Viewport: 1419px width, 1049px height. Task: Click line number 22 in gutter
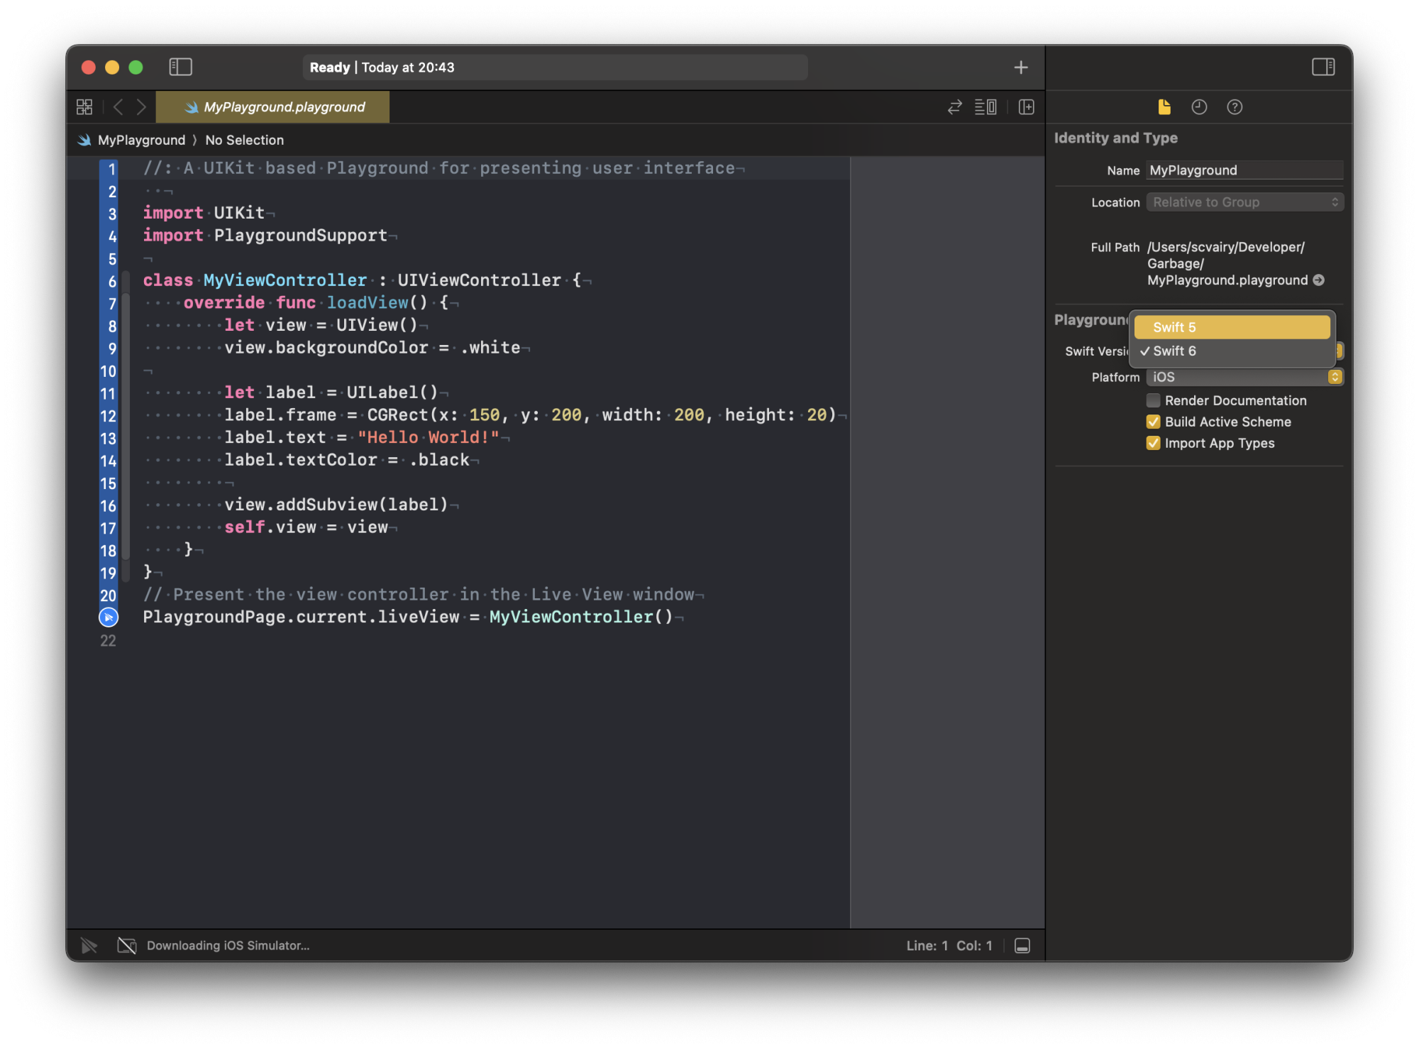(x=108, y=641)
